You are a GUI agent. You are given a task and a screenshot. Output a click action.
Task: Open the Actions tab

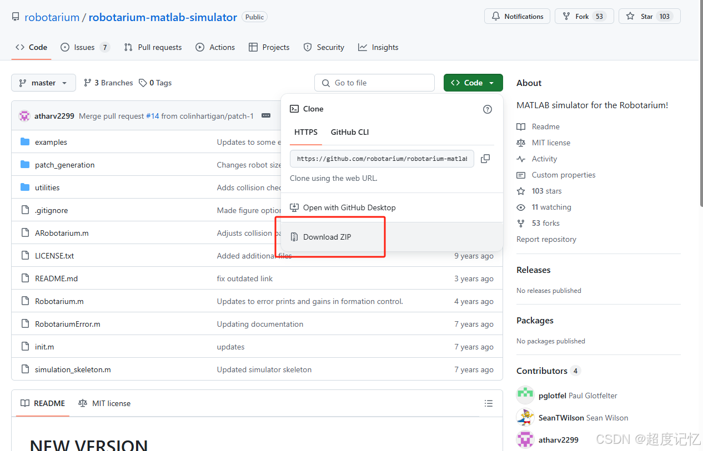tap(215, 47)
